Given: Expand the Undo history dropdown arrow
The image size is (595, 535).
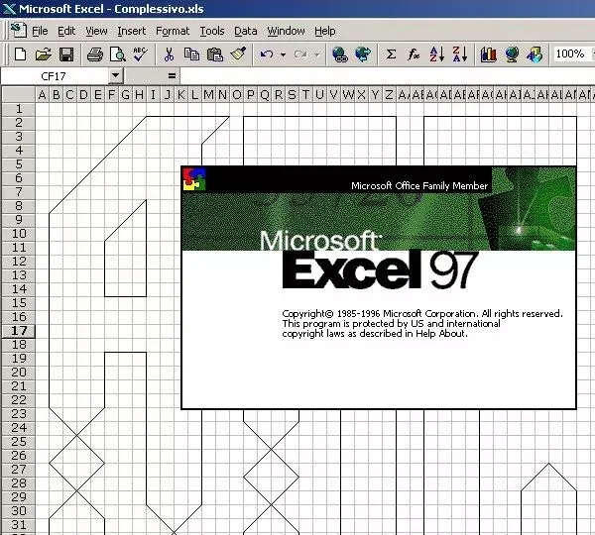Looking at the screenshot, I should [283, 54].
